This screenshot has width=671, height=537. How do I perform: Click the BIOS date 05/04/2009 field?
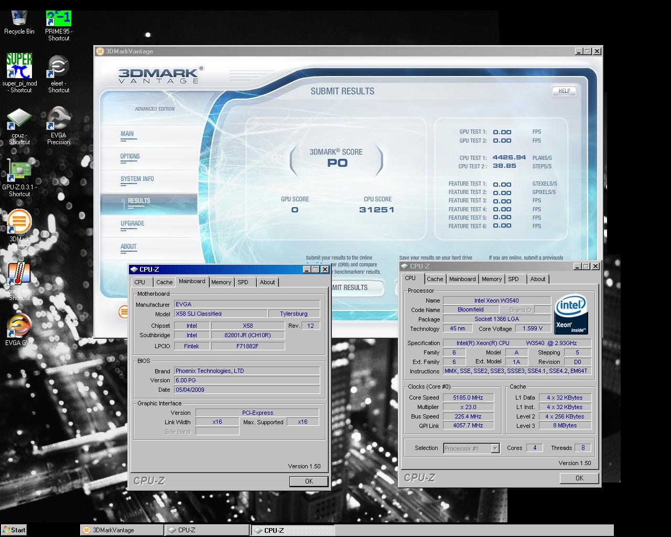(x=247, y=390)
